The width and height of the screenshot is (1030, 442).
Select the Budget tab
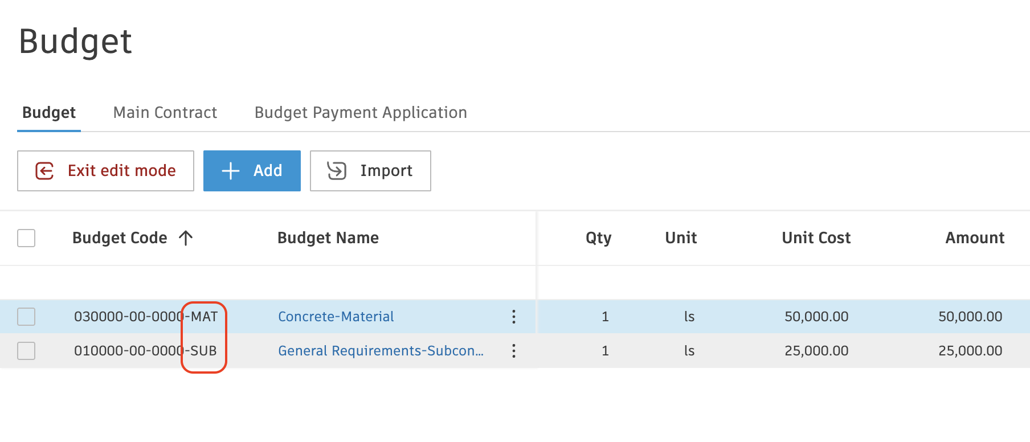(x=49, y=113)
